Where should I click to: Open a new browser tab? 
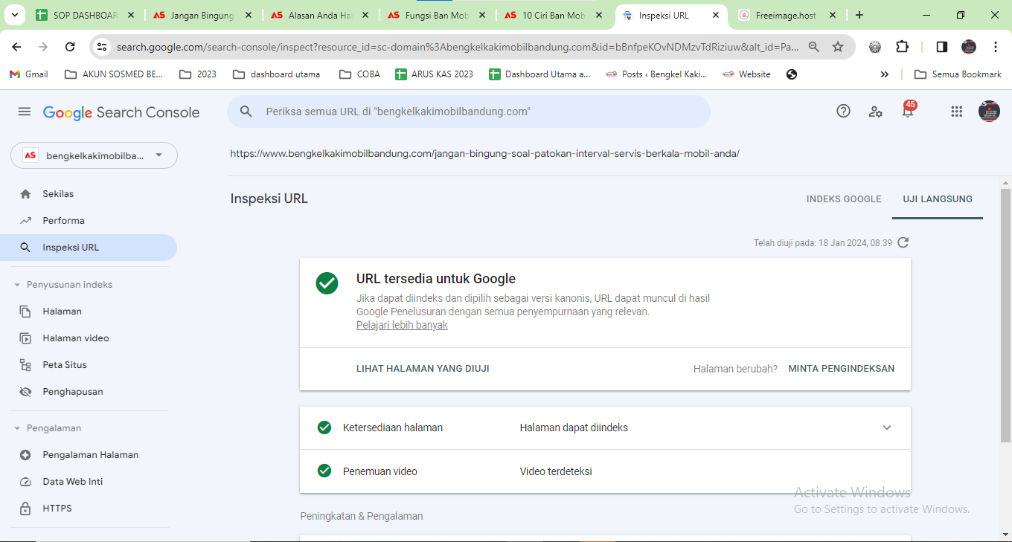click(859, 15)
